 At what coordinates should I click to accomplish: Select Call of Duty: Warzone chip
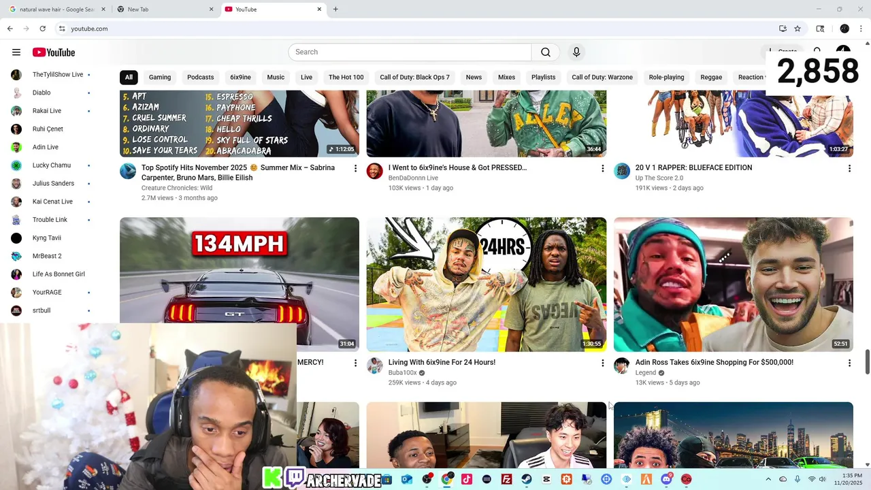pyautogui.click(x=602, y=77)
